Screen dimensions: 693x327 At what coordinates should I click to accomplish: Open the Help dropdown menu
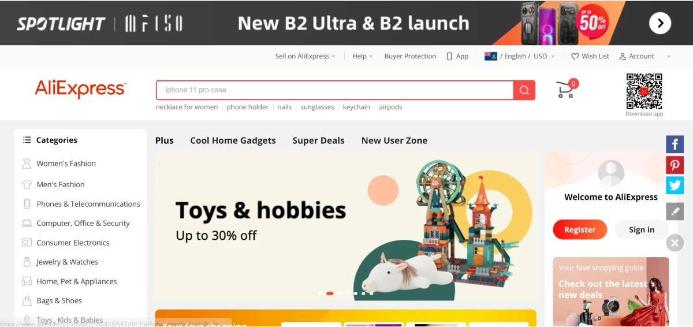tap(363, 56)
